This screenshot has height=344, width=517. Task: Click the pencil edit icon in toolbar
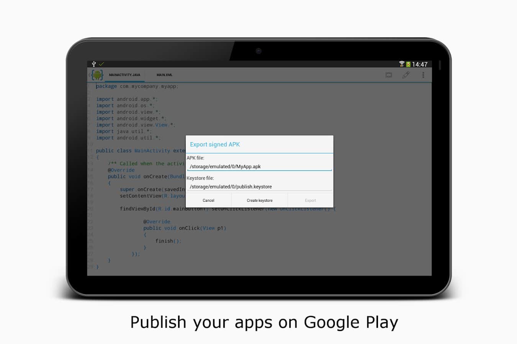pyautogui.click(x=406, y=75)
